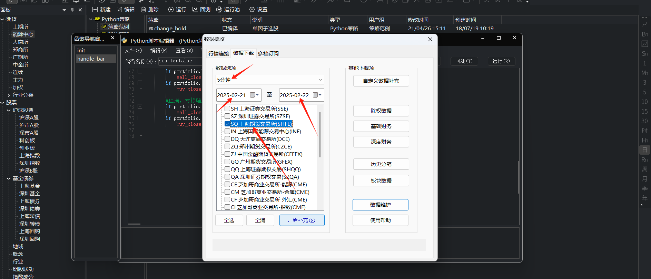Click the 回测 backtest icon

click(x=195, y=9)
